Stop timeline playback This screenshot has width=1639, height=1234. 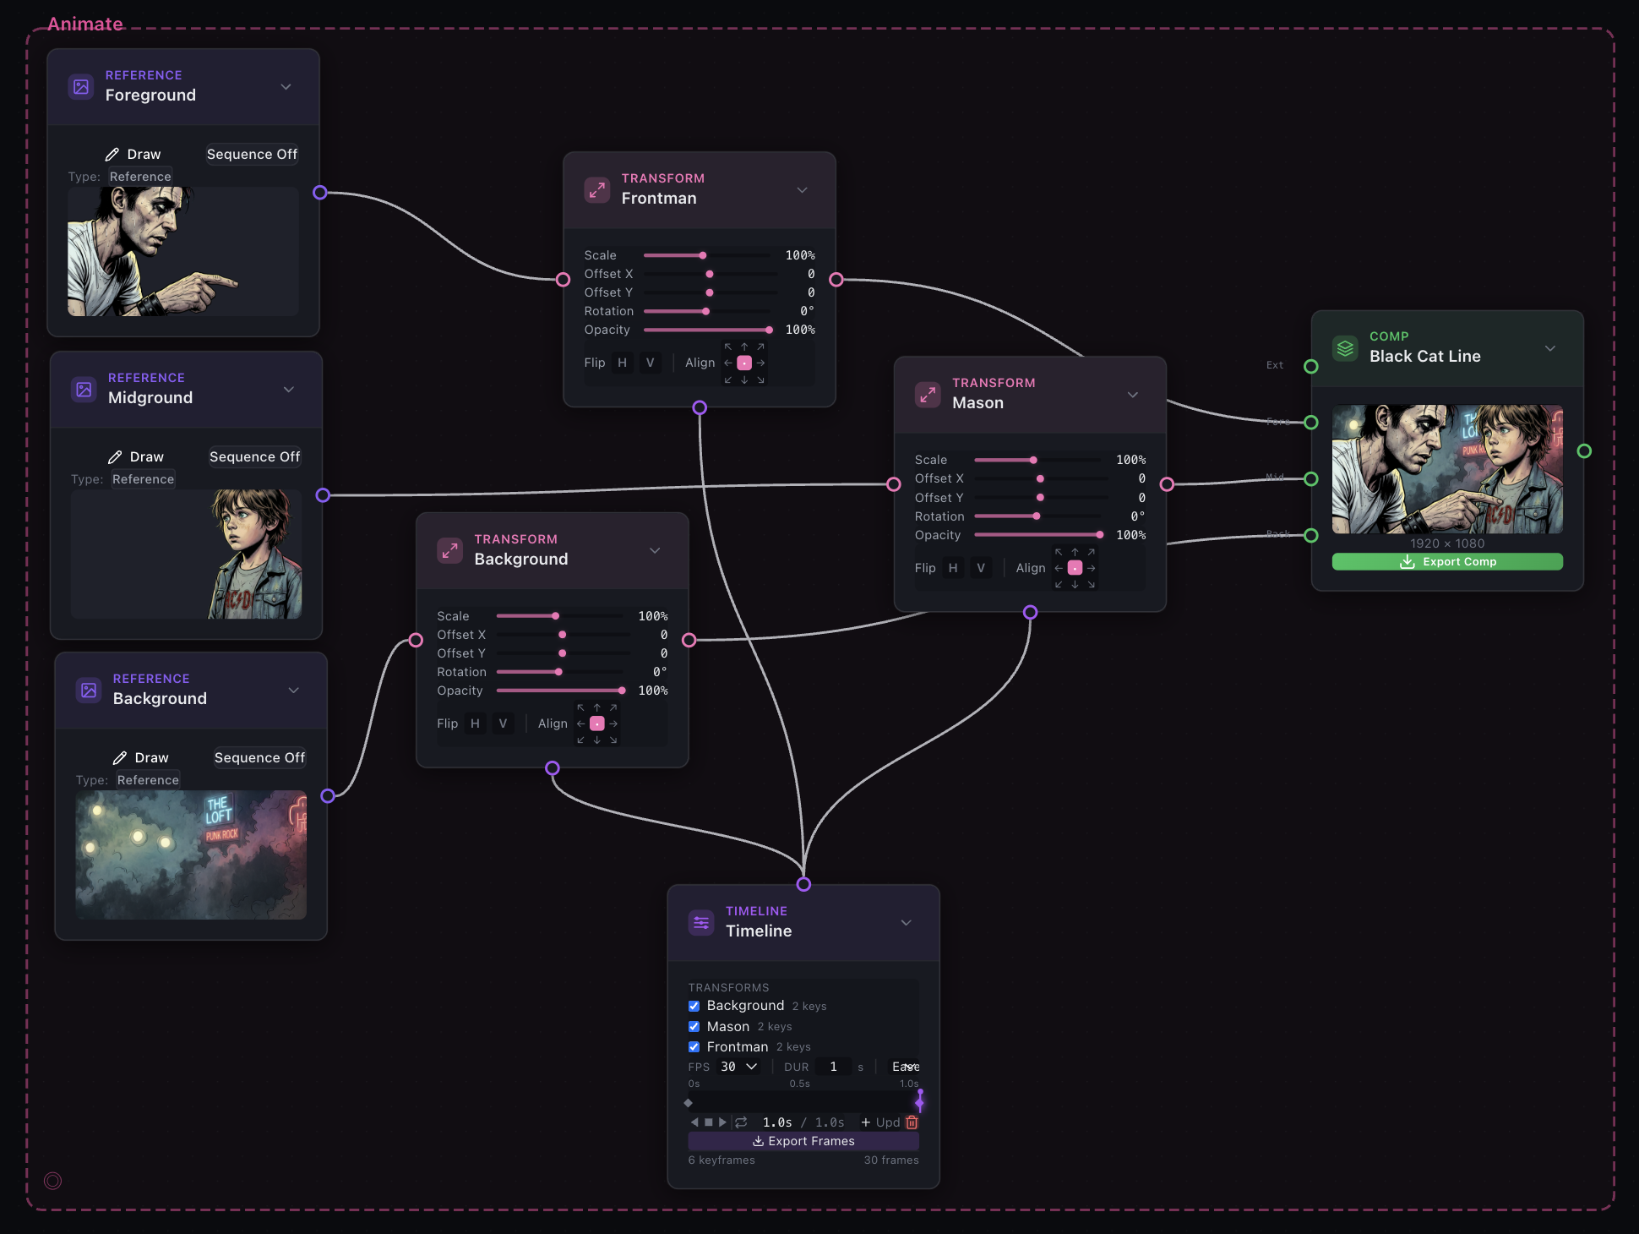[709, 1122]
